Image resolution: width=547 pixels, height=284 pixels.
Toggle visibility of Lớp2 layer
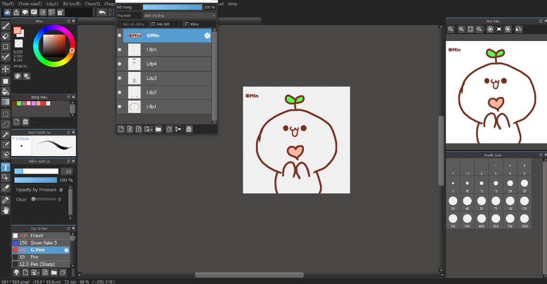pyautogui.click(x=120, y=93)
